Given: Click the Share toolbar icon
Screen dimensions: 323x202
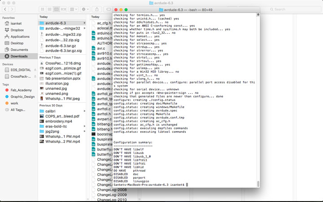Looking at the screenshot, I should [97, 9].
